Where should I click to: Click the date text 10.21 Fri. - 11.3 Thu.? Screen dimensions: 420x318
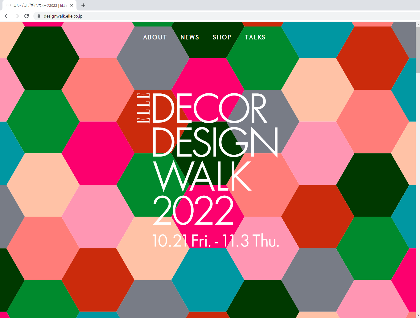pos(216,241)
